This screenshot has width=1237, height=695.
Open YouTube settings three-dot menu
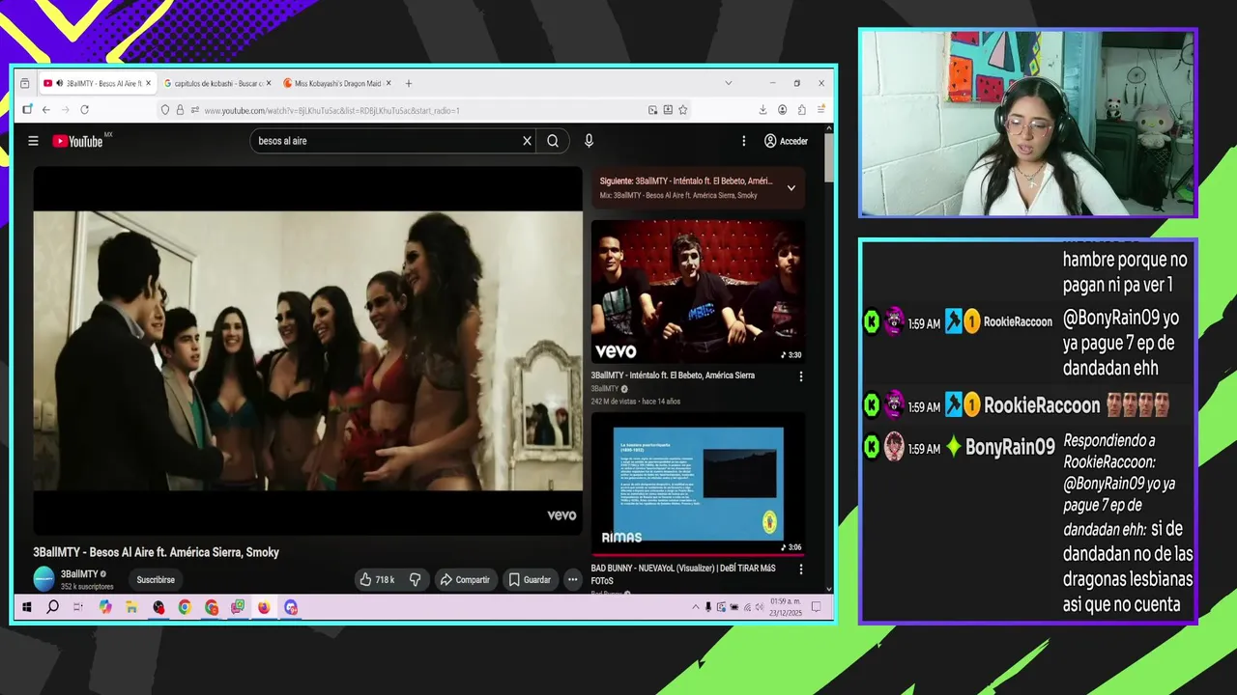tap(743, 141)
